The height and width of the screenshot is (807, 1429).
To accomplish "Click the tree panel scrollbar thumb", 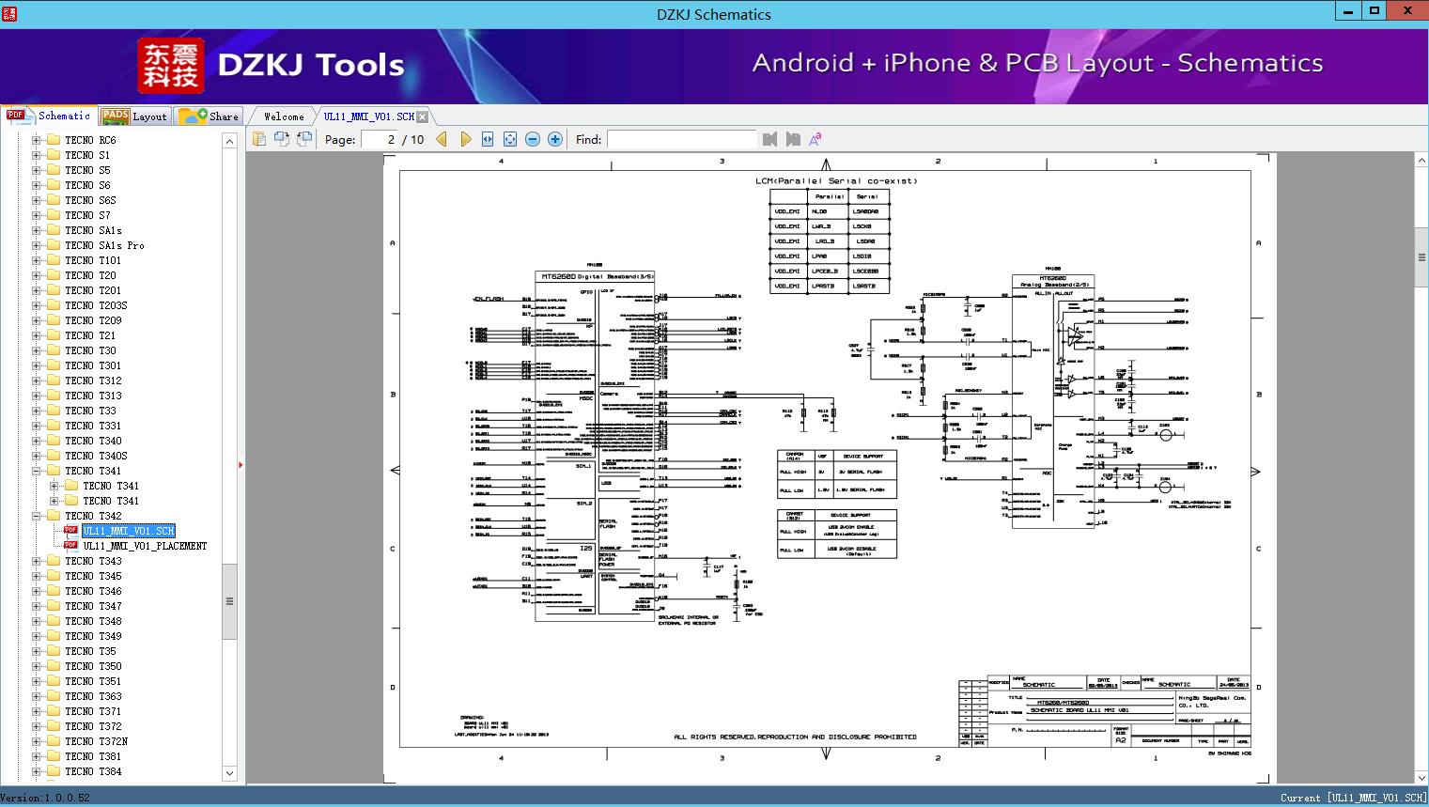I will 229,601.
